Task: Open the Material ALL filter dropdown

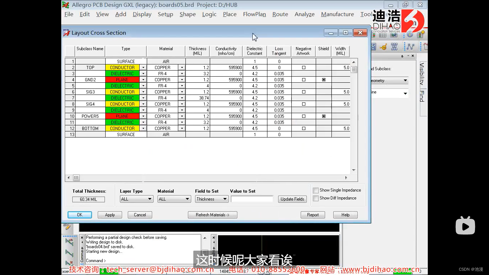Action: coord(174,199)
